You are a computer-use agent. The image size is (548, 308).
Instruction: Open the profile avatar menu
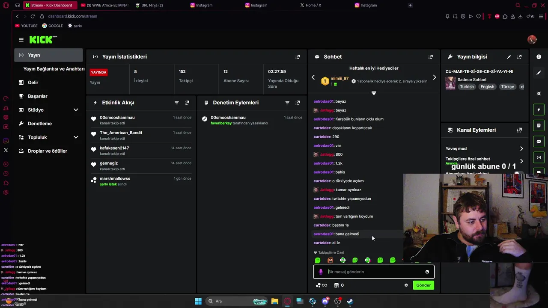(532, 40)
